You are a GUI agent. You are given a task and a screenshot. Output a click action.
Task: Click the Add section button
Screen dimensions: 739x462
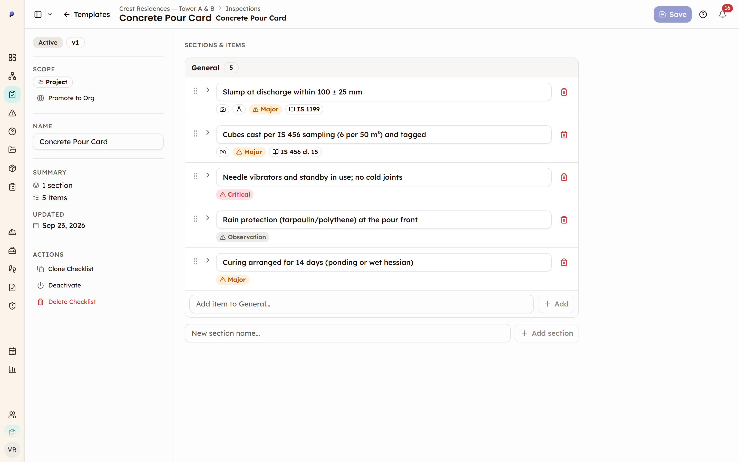coord(547,333)
